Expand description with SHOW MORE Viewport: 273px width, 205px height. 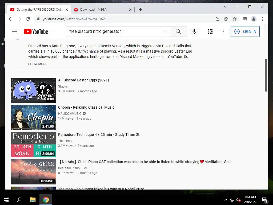(38, 64)
